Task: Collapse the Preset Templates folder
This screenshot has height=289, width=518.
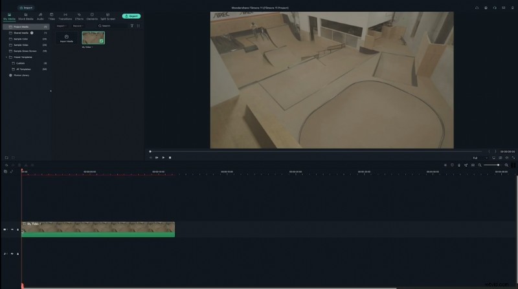Action: click(x=6, y=57)
